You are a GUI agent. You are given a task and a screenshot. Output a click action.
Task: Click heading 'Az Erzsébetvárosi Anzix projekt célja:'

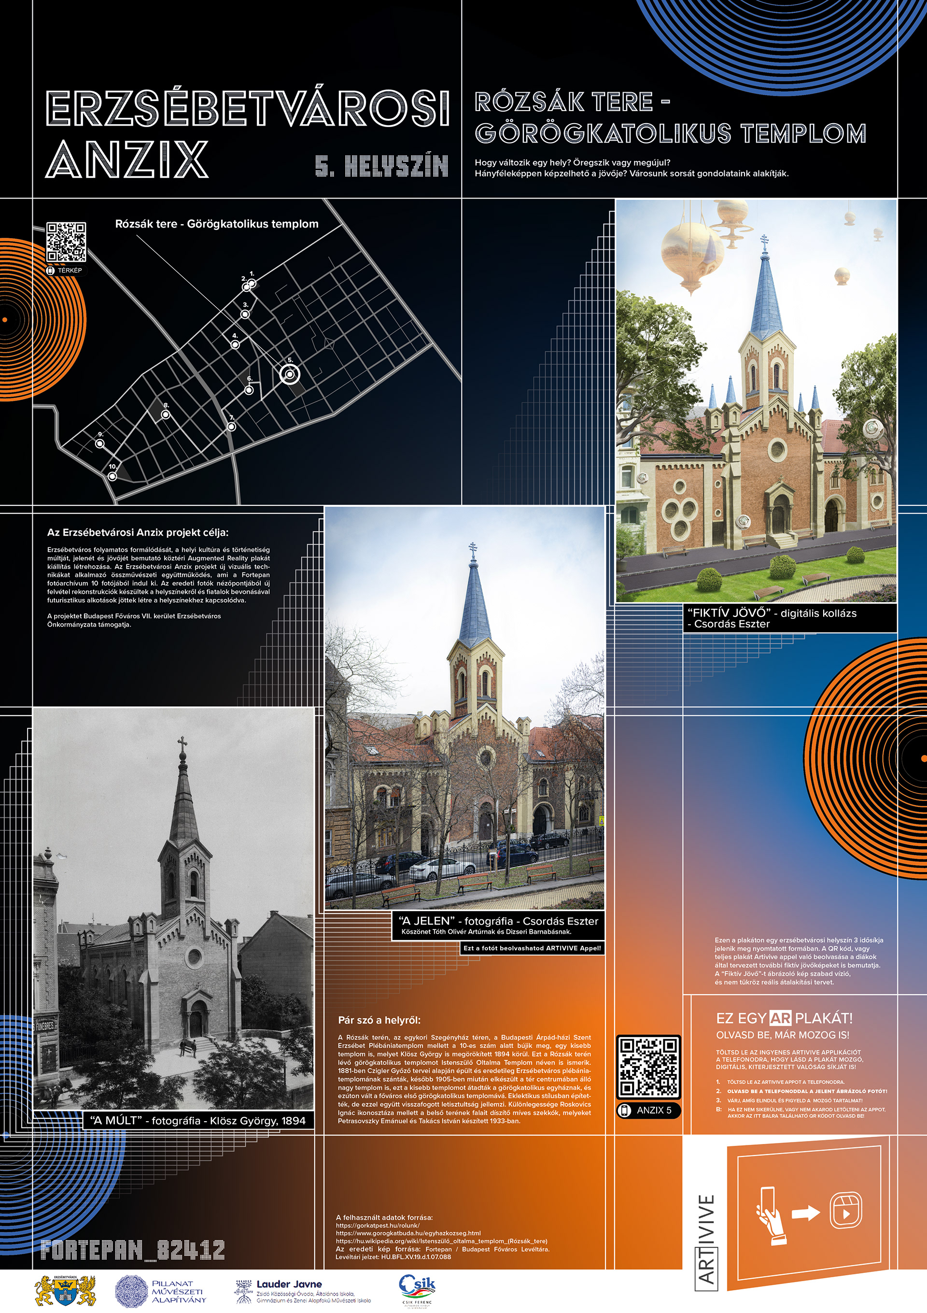pos(138,532)
